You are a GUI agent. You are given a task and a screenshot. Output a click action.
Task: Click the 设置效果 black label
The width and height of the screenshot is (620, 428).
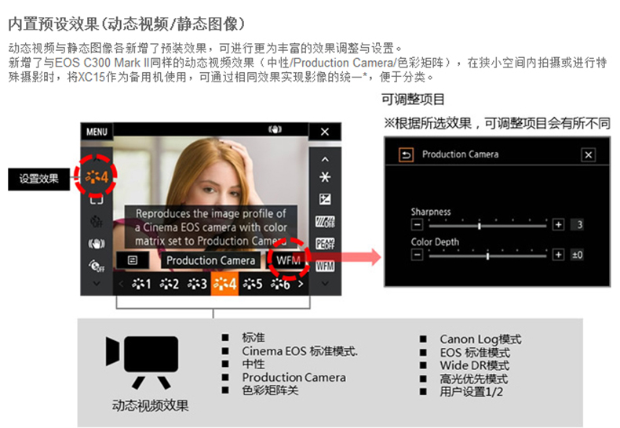click(38, 179)
